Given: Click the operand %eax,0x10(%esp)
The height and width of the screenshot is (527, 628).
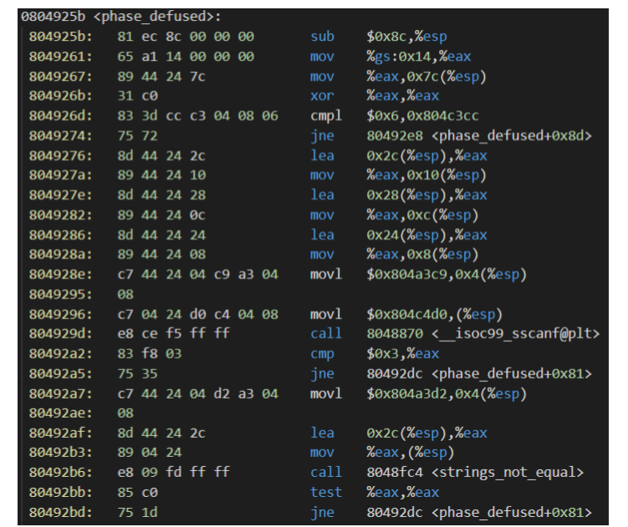Looking at the screenshot, I should [x=426, y=175].
